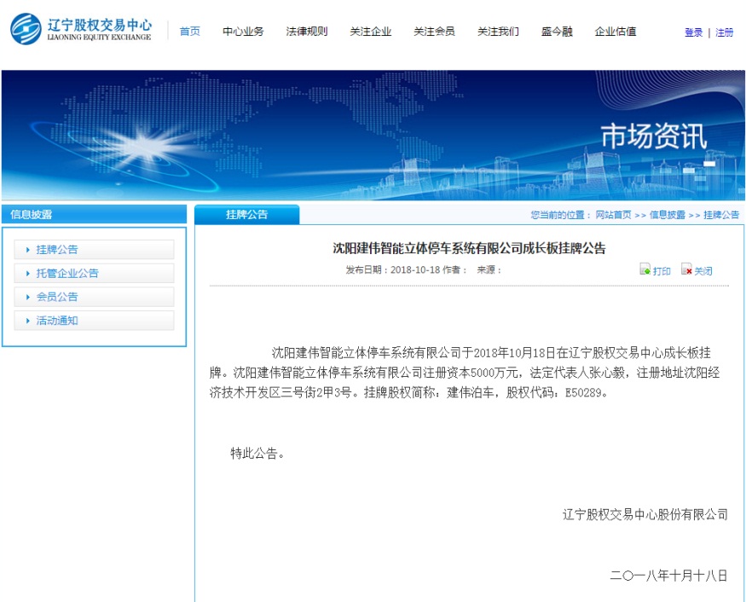Screen dimensions: 746x602
Task: Open the 盛今融 menu item
Action: point(557,32)
